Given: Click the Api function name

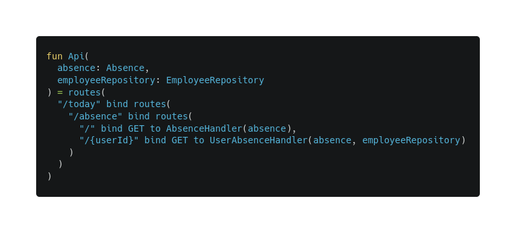Looking at the screenshot, I should 76,56.
